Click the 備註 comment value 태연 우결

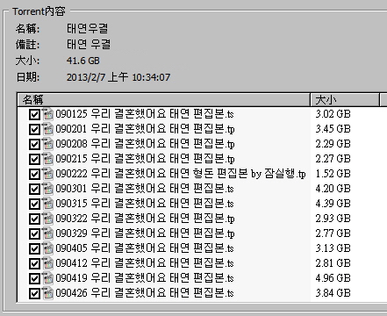tap(89, 45)
